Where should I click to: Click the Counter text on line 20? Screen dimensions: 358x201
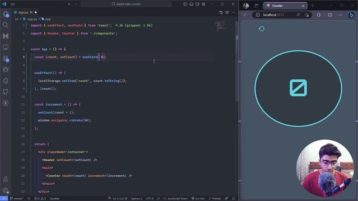point(54,176)
